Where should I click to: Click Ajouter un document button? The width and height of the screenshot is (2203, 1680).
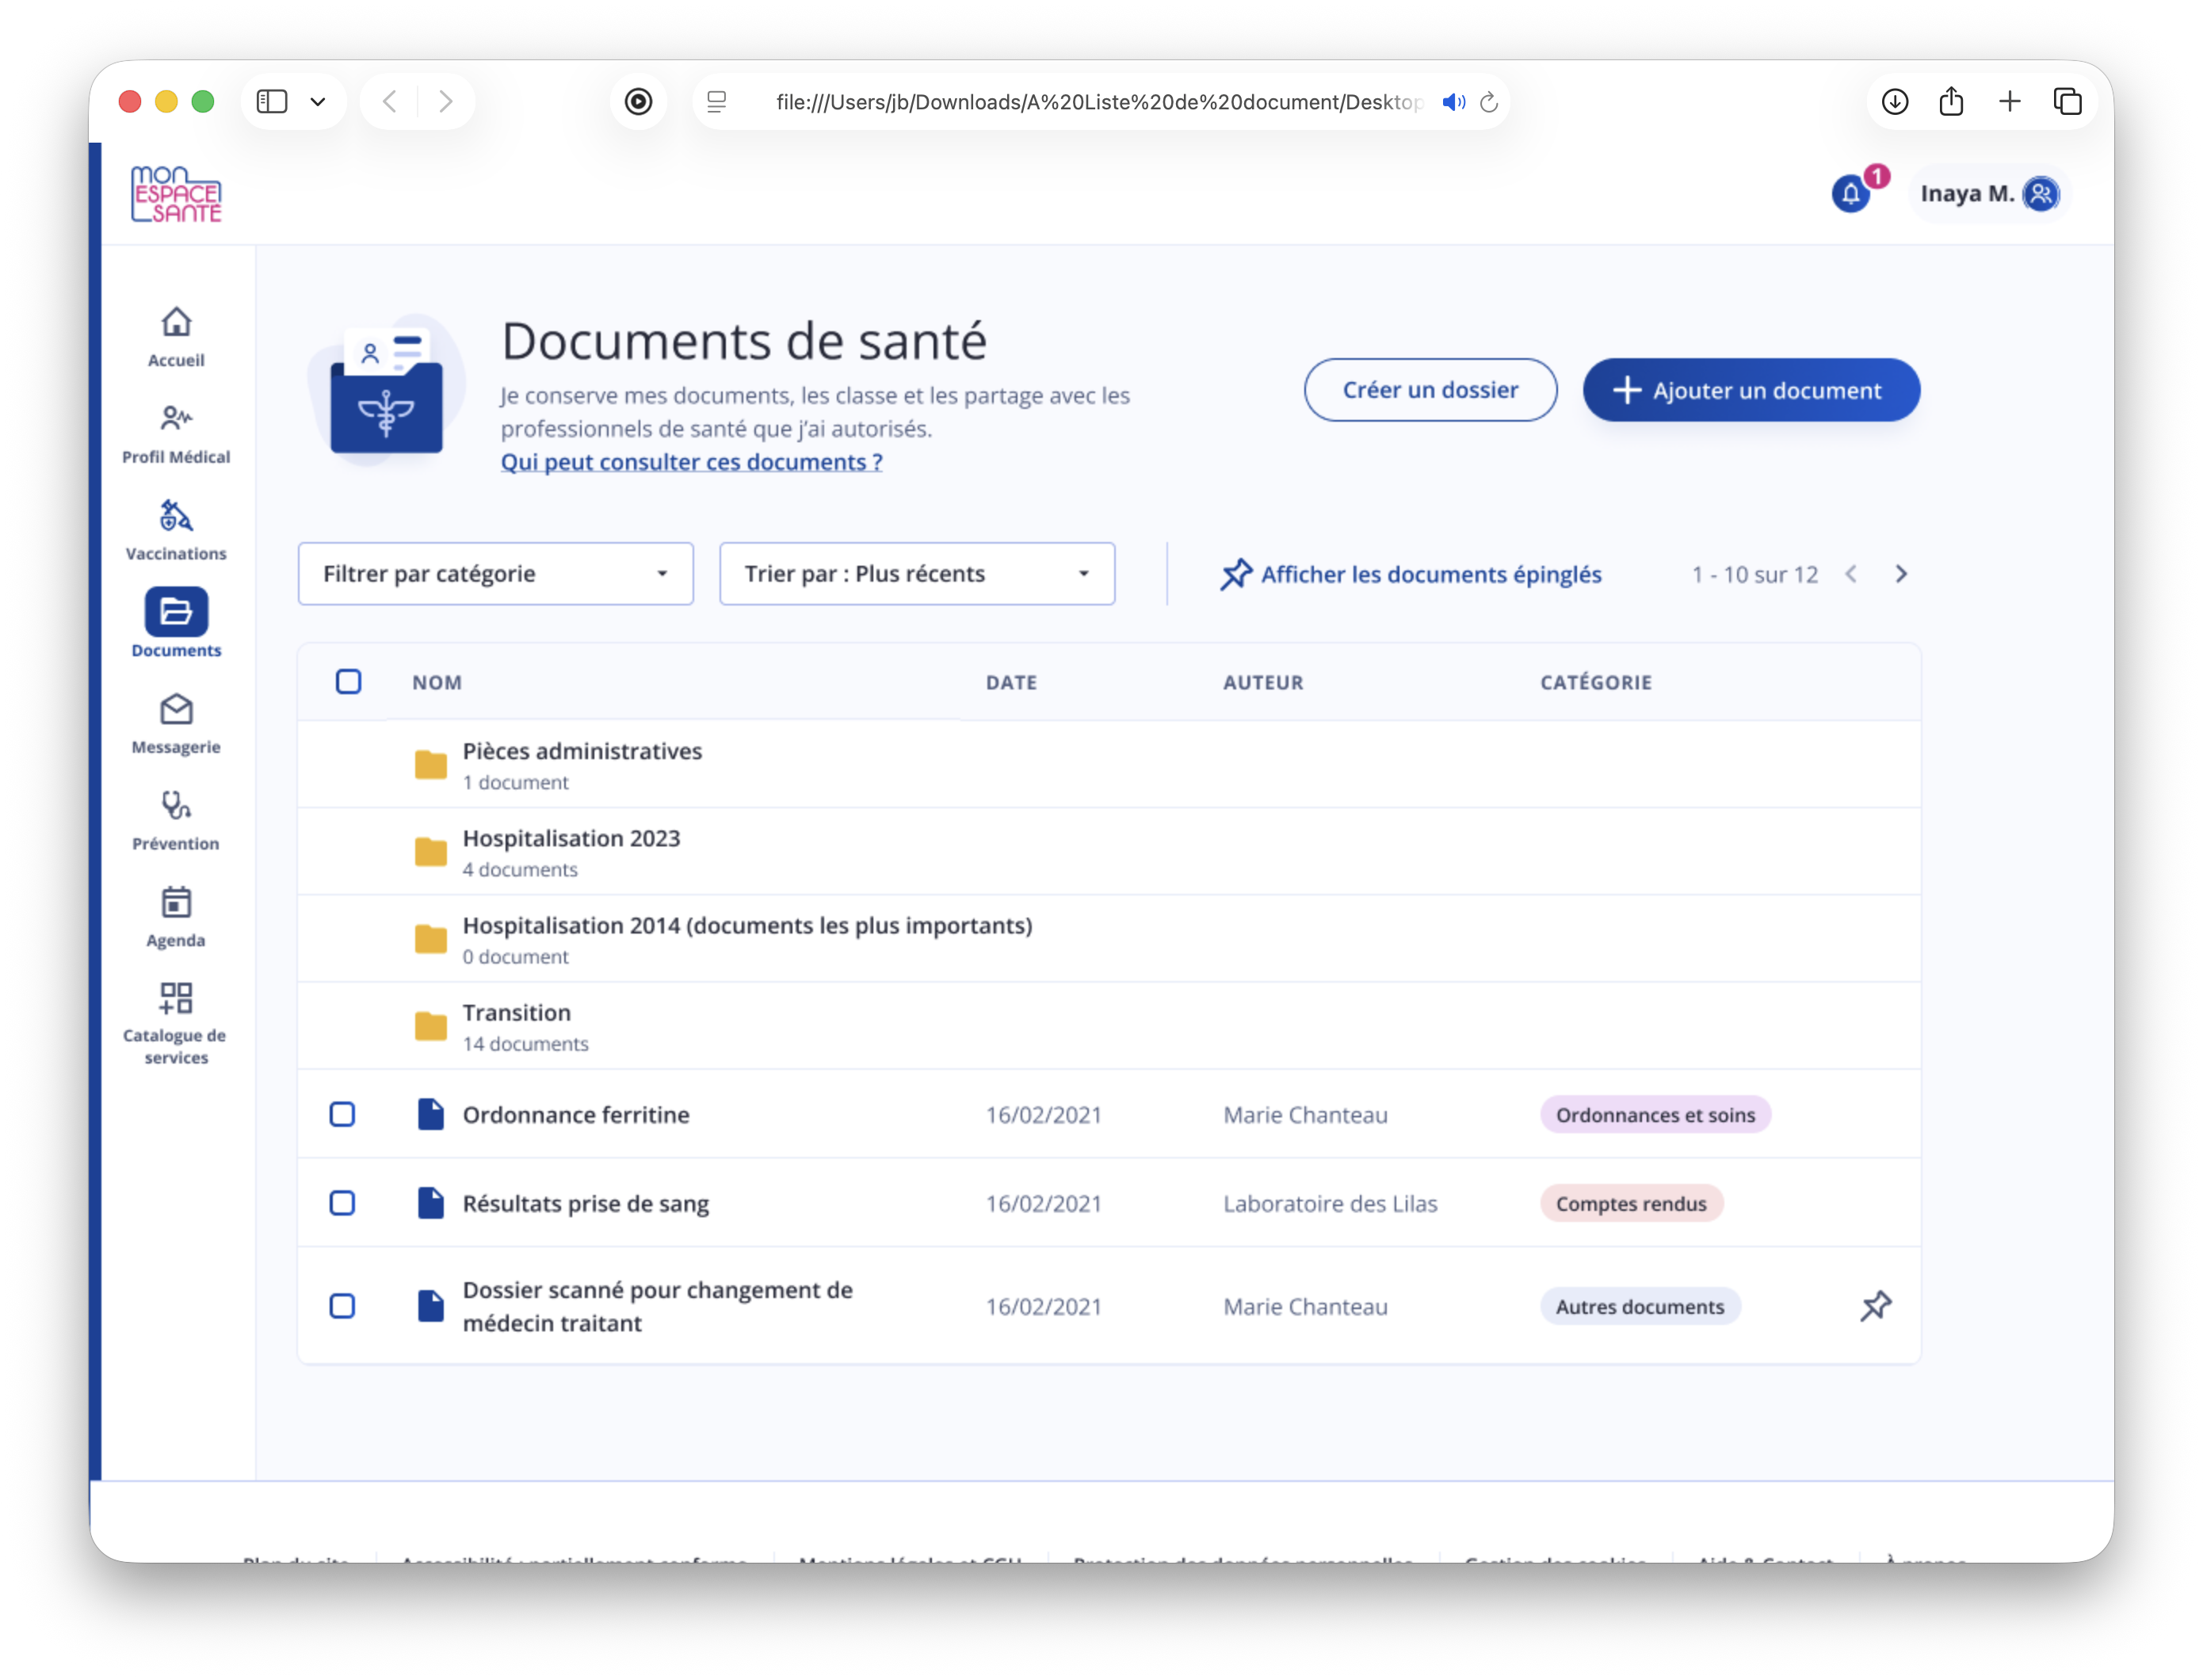tap(1750, 390)
